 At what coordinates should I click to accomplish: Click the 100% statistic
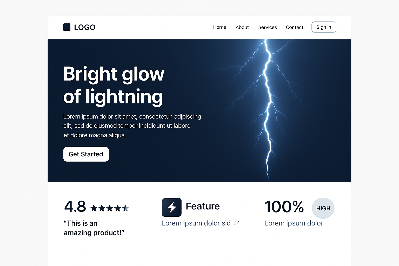click(284, 207)
